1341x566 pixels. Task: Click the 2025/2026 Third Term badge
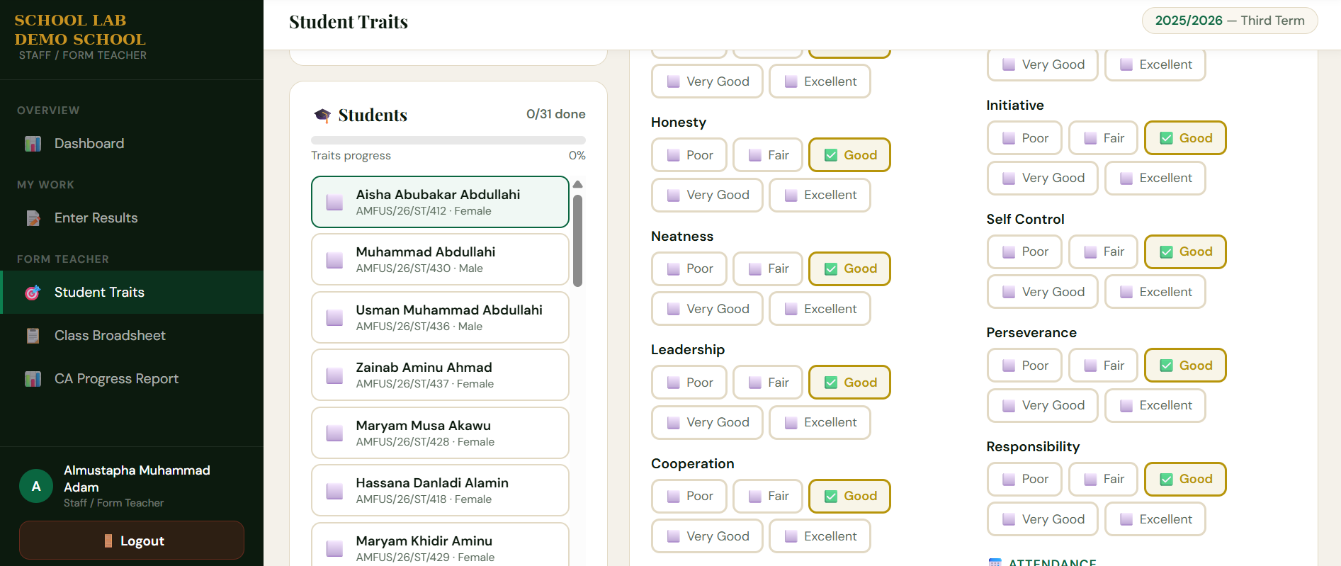1230,21
